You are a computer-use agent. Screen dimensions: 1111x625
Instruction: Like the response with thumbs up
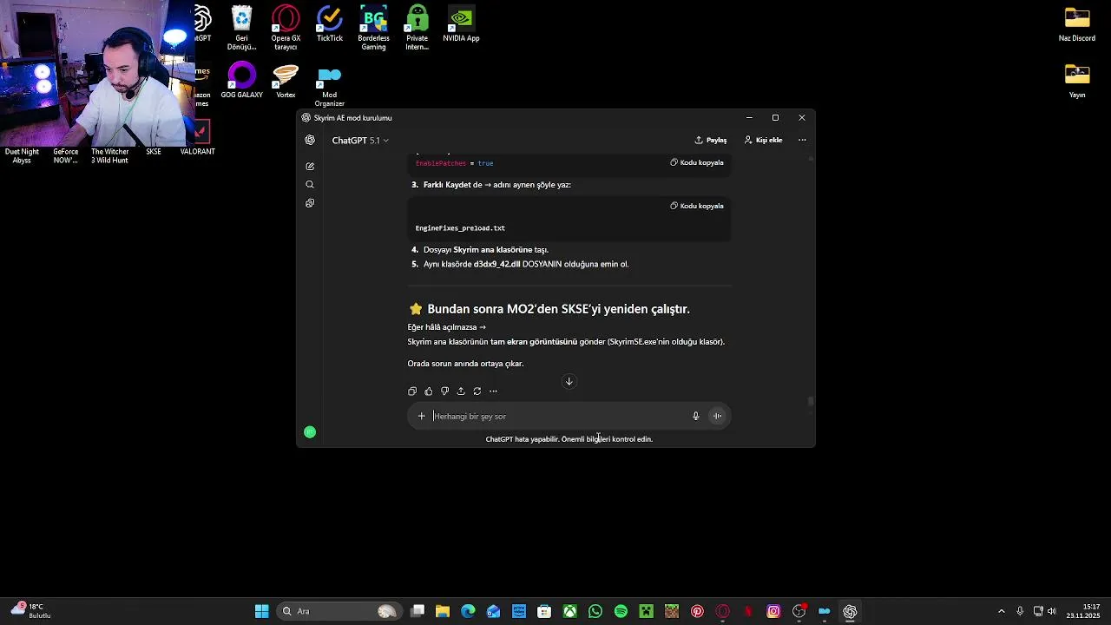[x=428, y=391]
